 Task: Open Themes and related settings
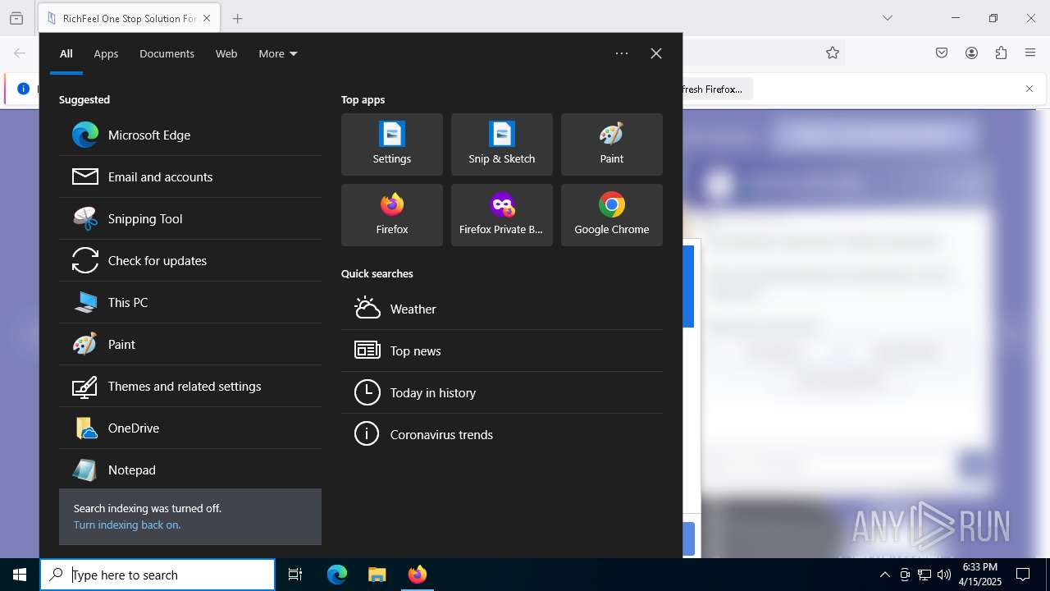point(190,387)
